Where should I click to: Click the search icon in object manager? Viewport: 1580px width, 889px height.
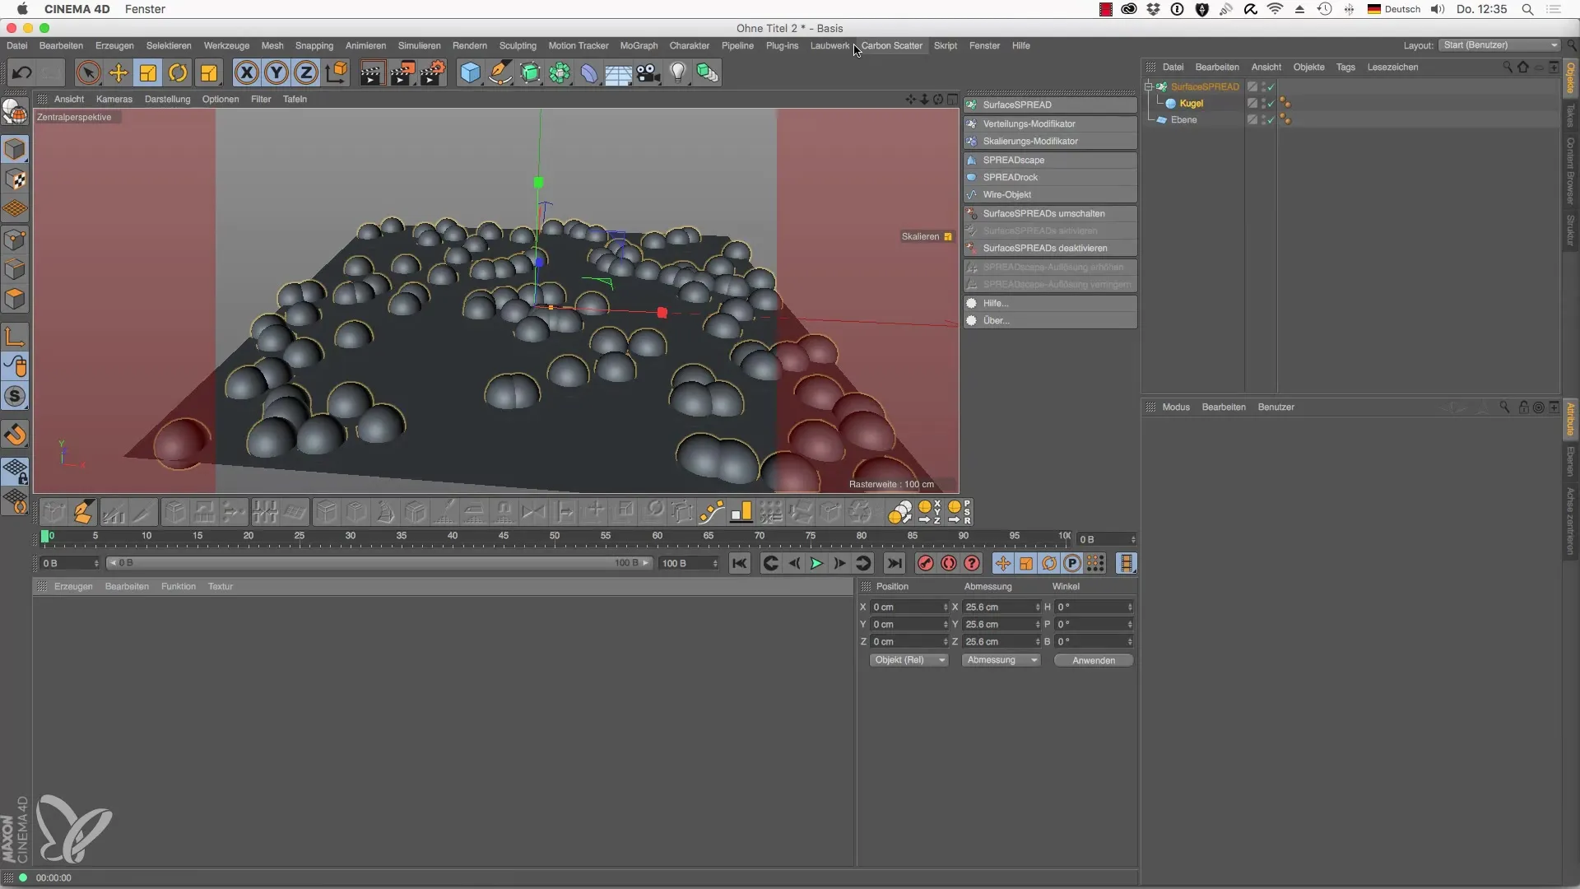tap(1508, 67)
